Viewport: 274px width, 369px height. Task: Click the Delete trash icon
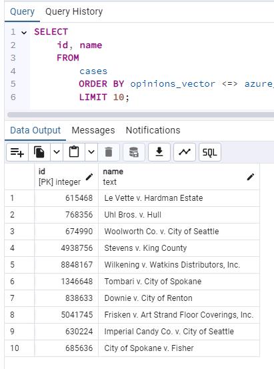[109, 152]
